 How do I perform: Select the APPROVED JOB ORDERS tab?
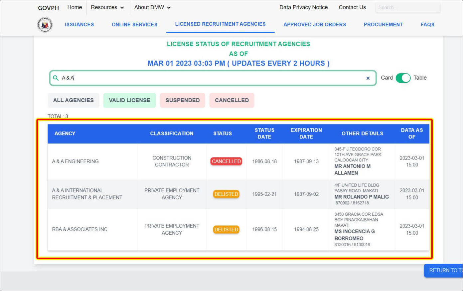[x=315, y=24]
